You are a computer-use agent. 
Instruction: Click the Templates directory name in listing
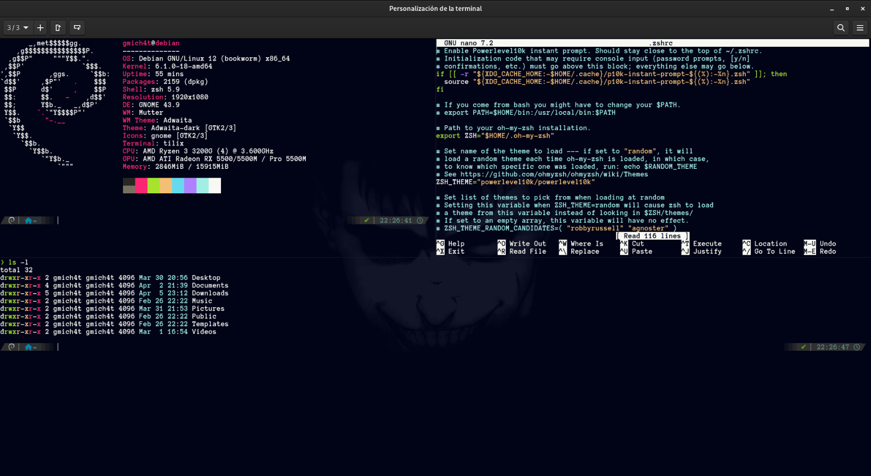[210, 324]
